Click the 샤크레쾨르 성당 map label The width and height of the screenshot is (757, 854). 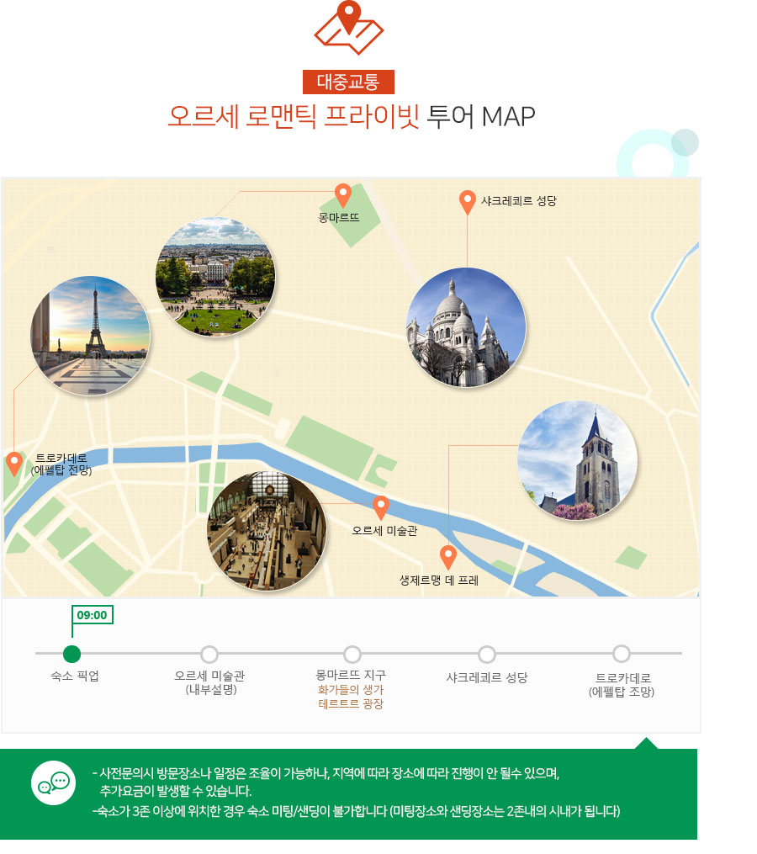pos(518,201)
